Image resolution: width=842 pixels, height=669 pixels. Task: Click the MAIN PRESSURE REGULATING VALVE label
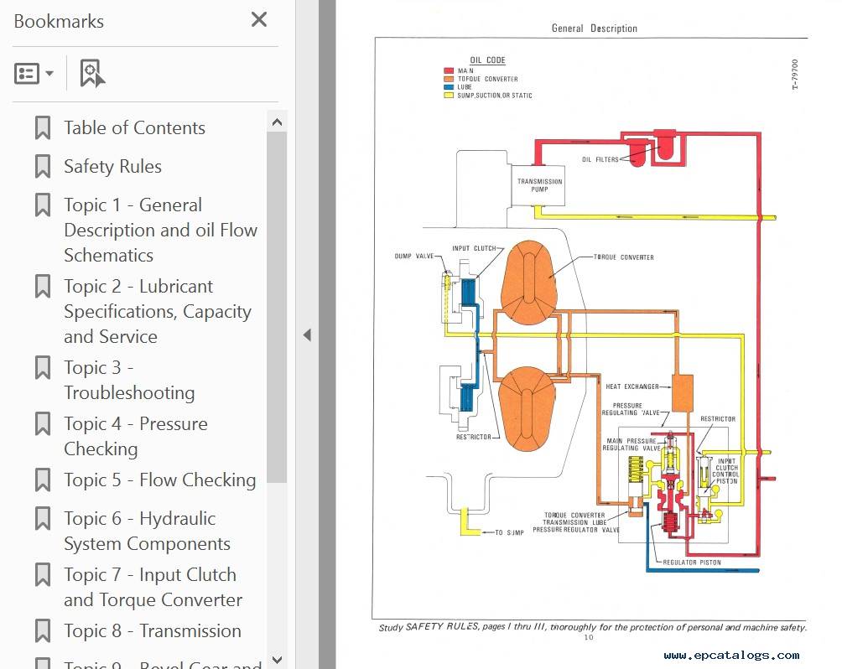[631, 444]
